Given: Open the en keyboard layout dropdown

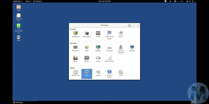Looking at the screenshot, I should coord(182,1).
